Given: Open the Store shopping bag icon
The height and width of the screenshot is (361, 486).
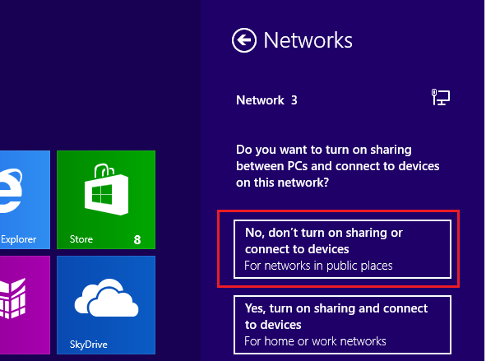Looking at the screenshot, I should click(x=106, y=189).
